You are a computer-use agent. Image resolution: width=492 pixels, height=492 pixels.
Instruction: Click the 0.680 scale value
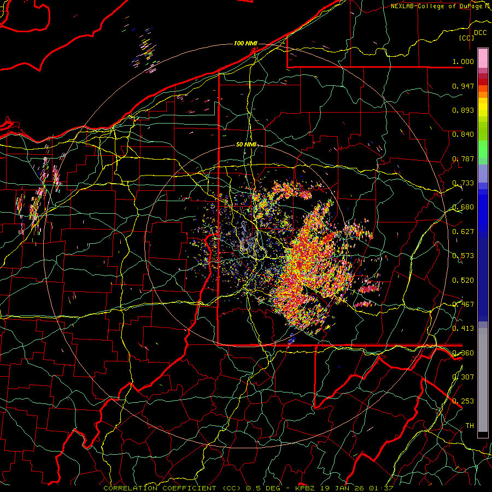coord(463,207)
